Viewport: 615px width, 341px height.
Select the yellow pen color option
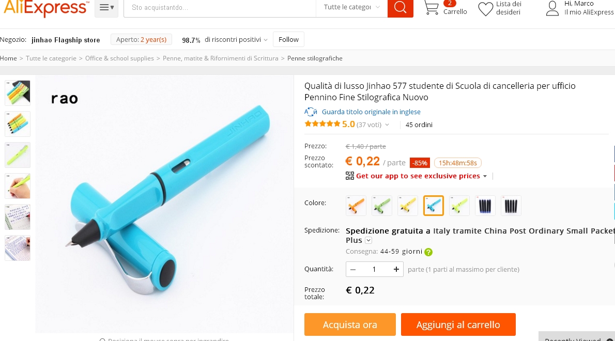point(408,206)
